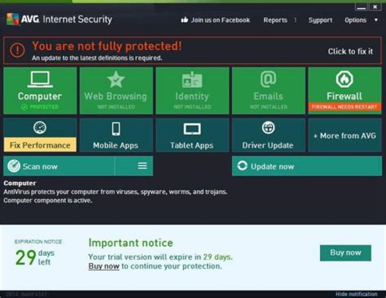
Task: Click the Reports count badge
Action: tap(295, 20)
